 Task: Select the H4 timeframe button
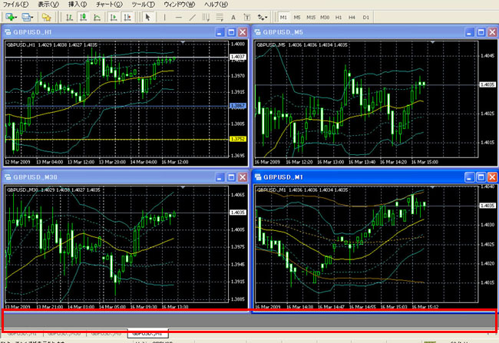(x=352, y=16)
